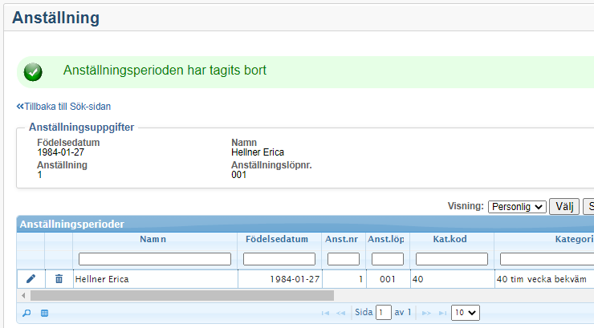594x328 pixels.
Task: Click the Sida page number field
Action: [384, 313]
